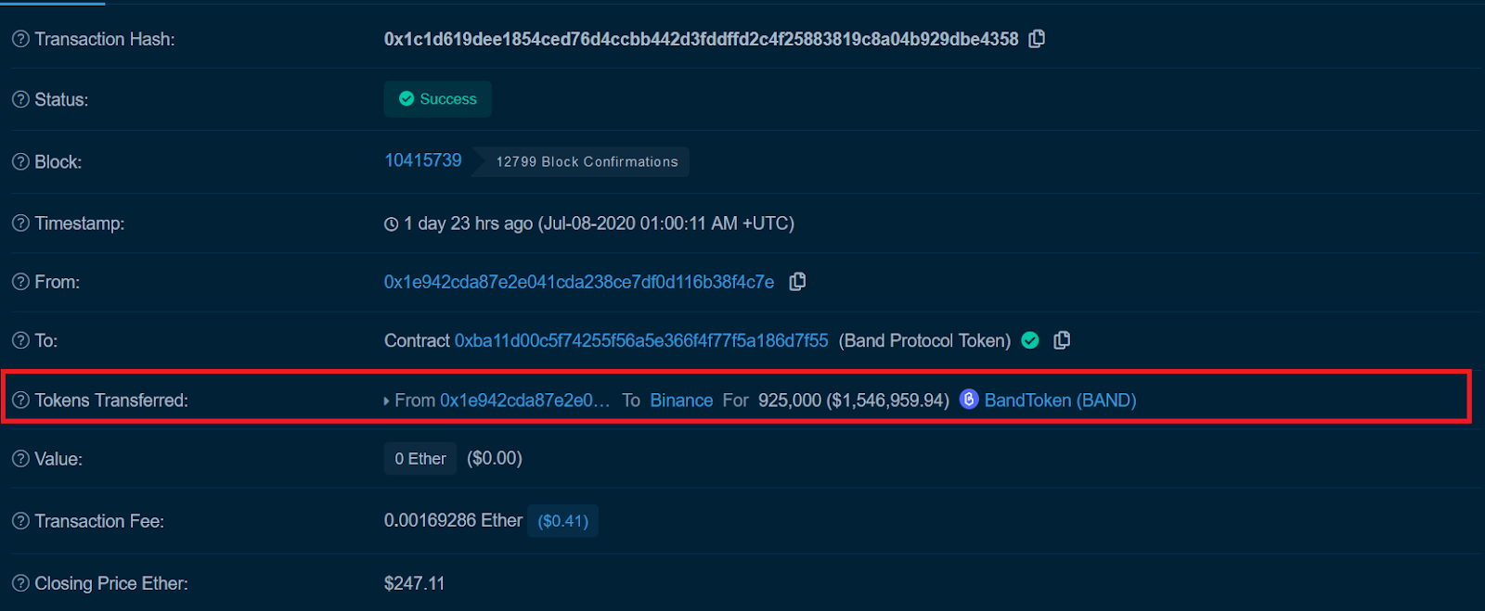Screen dimensions: 1485x611
Task: Click help icon beside Status
Action: pyautogui.click(x=20, y=99)
